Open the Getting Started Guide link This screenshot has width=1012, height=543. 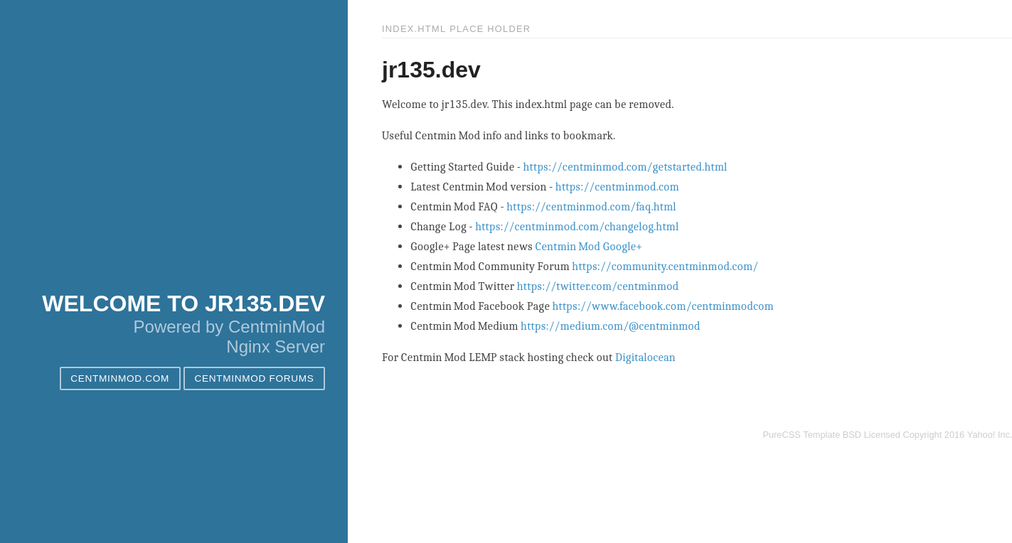point(625,167)
